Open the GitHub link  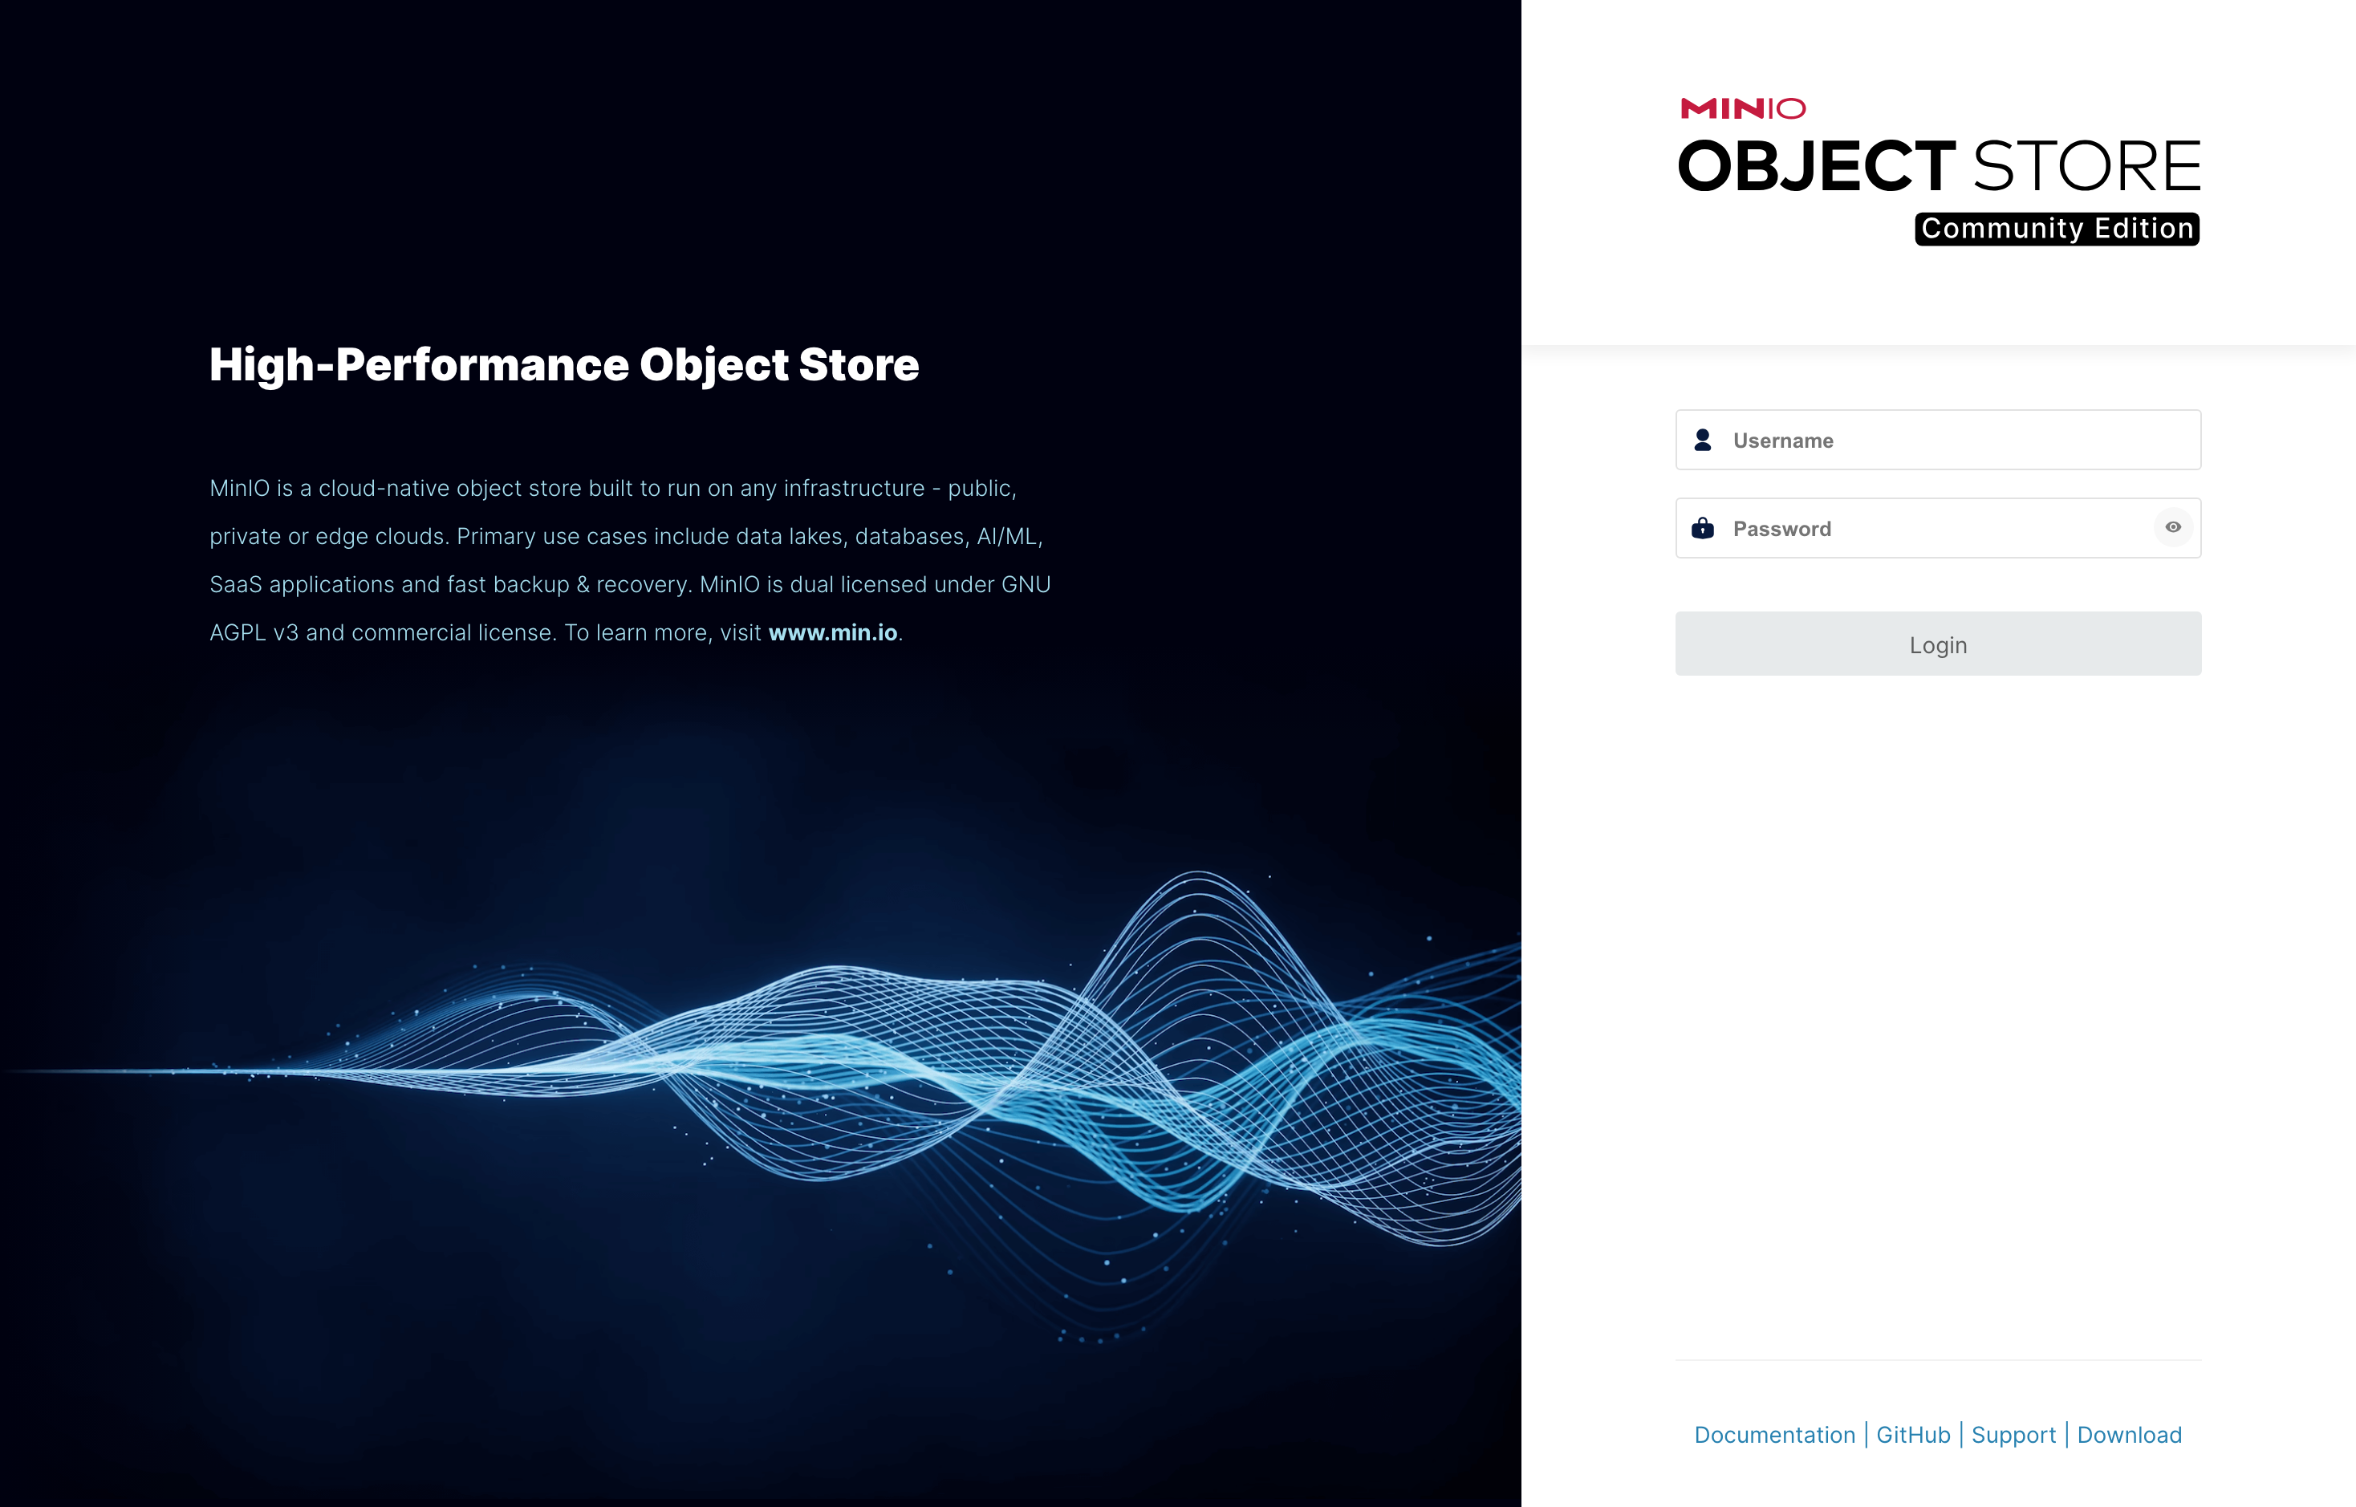[x=1913, y=1435]
